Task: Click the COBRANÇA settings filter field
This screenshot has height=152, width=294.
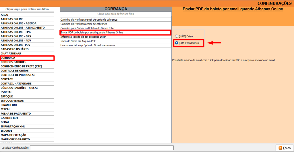Action: coord(116,14)
